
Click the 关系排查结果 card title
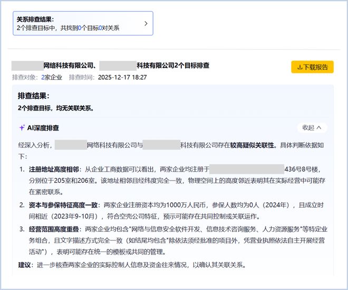point(35,20)
